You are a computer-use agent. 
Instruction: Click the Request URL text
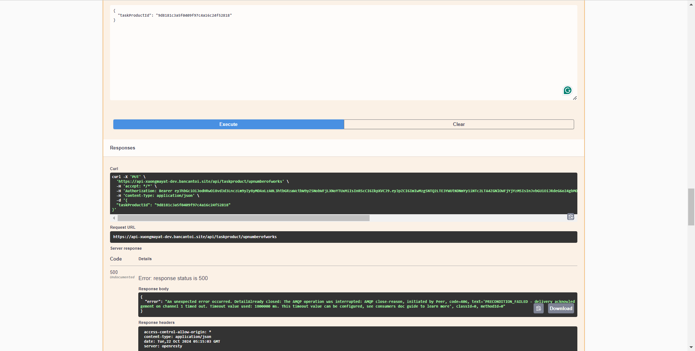[195, 237]
